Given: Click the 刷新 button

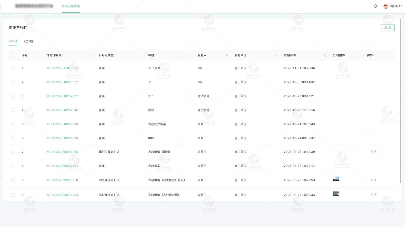Looking at the screenshot, I should pos(388,27).
